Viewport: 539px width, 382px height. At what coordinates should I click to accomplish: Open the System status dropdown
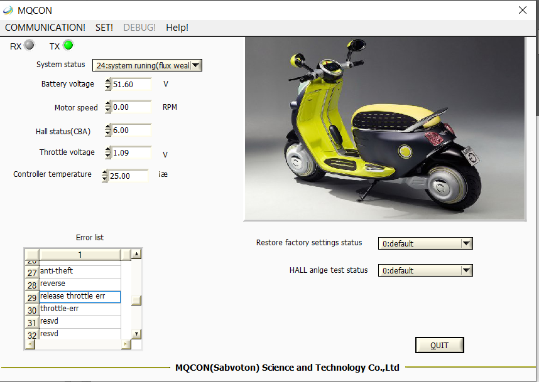195,65
